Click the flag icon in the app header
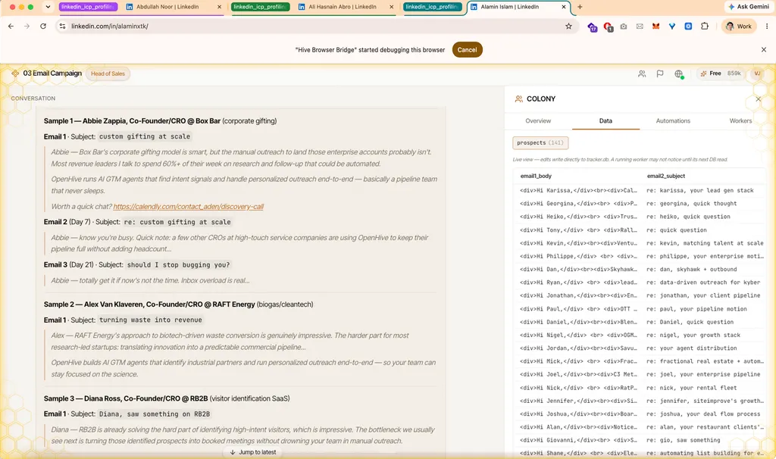Viewport: 776px width, 459px height. coord(660,73)
